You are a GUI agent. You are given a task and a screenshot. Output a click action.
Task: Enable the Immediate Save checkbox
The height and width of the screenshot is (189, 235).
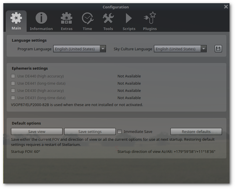pos(120,131)
